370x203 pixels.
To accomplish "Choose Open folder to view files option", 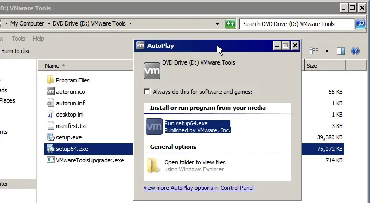I will tap(195, 166).
